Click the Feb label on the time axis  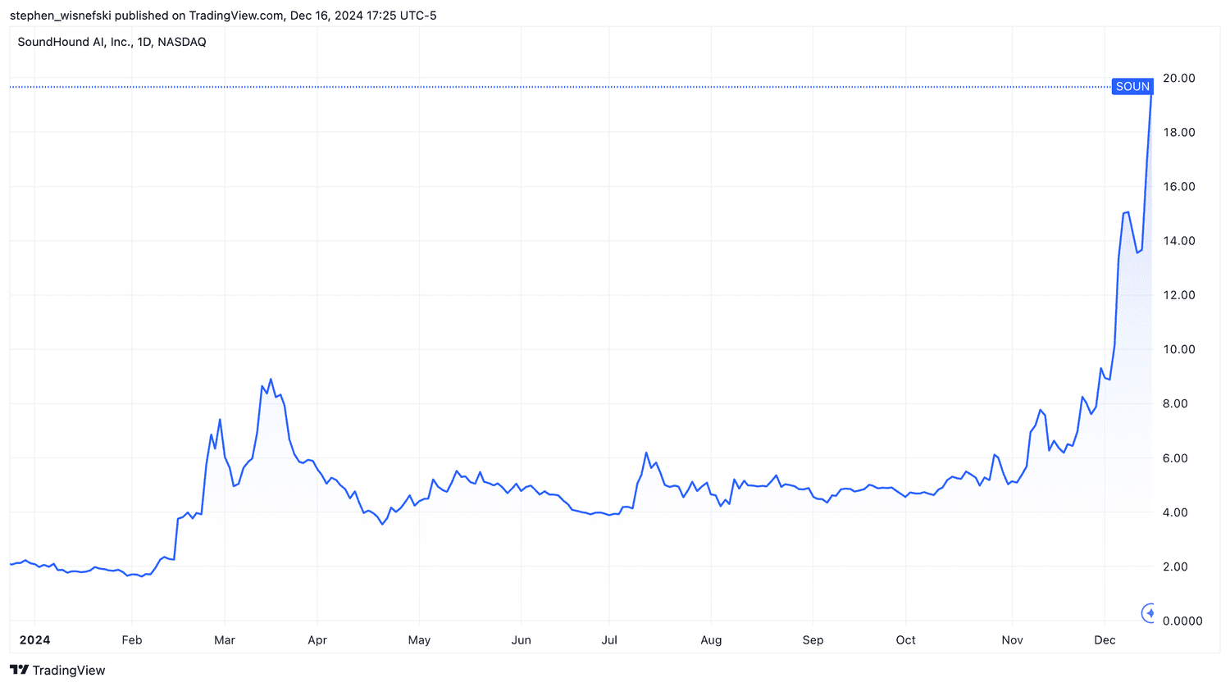(x=132, y=639)
